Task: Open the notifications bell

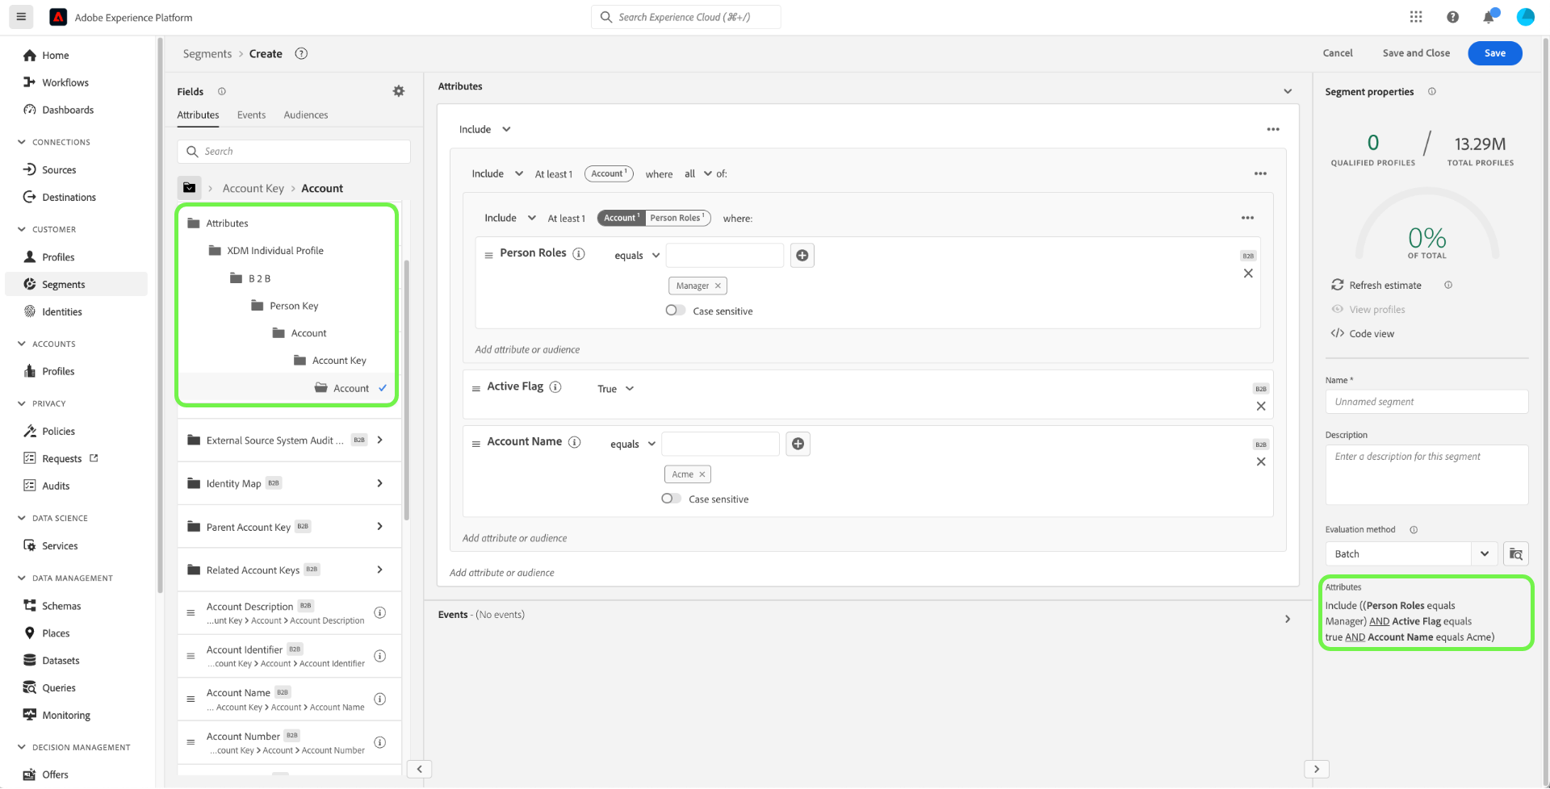Action: (1489, 17)
